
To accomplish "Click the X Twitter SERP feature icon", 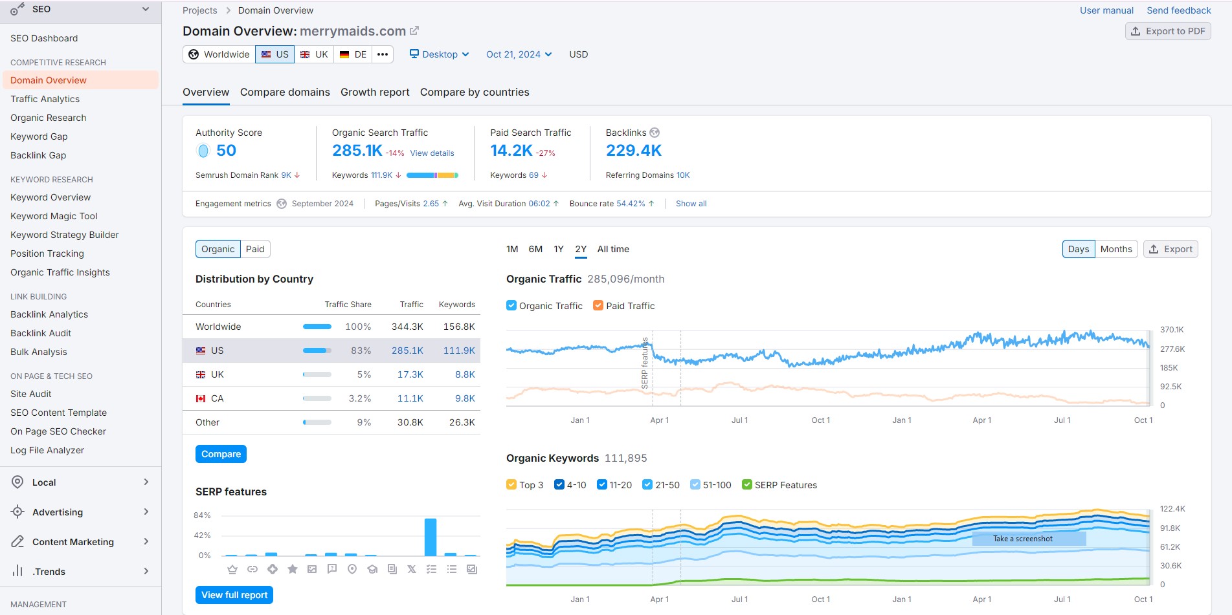I will [412, 569].
